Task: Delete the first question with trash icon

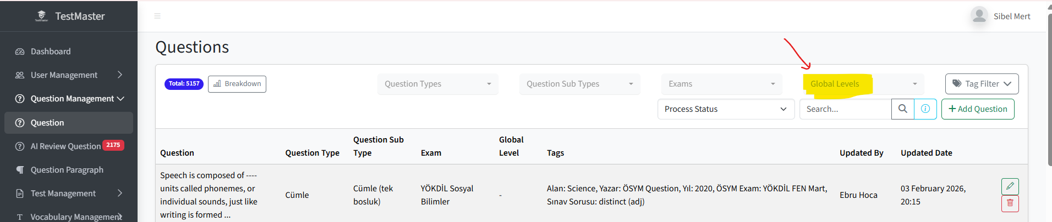Action: [x=1010, y=203]
